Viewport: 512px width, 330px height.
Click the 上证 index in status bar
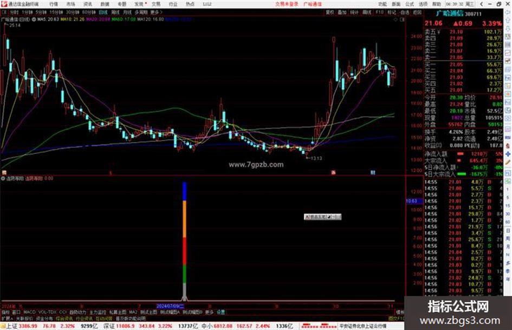click(12, 326)
